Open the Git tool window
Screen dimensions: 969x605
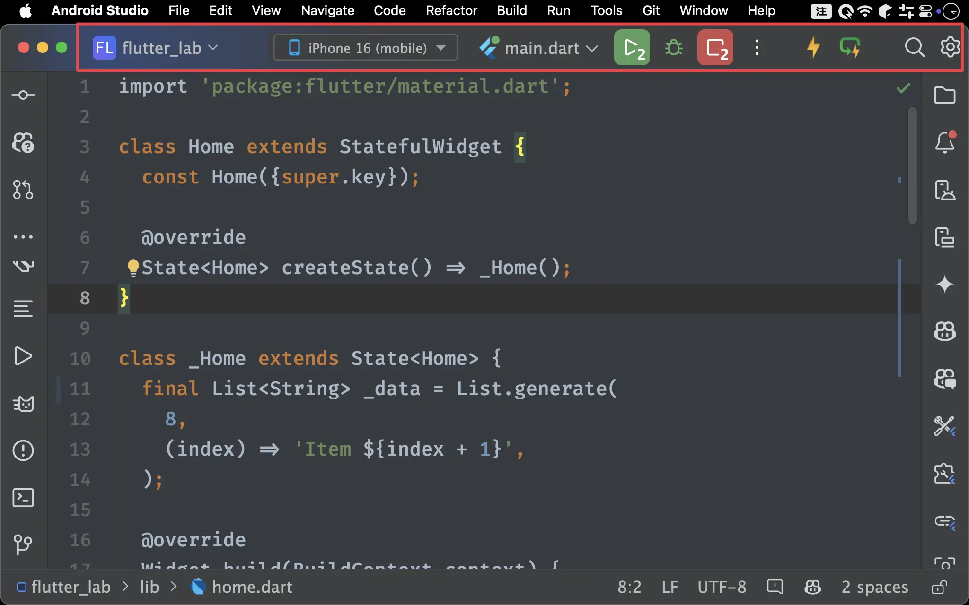point(23,544)
